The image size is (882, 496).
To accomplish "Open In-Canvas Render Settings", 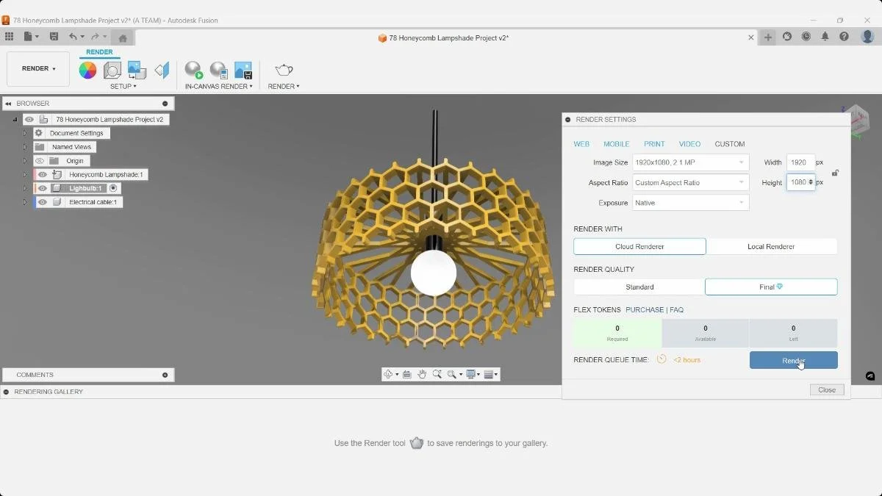I will [x=218, y=71].
